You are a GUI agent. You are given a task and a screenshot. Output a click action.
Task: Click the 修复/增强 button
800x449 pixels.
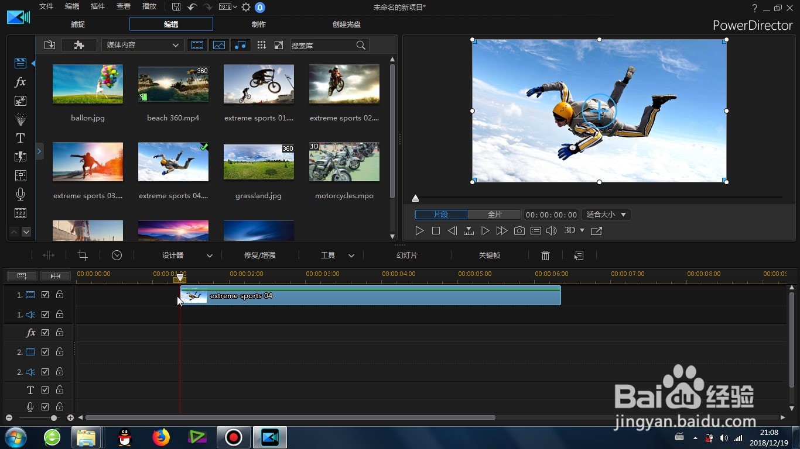click(259, 255)
